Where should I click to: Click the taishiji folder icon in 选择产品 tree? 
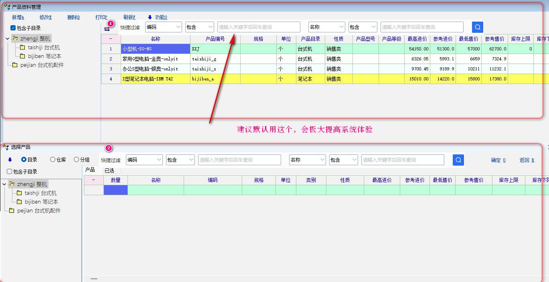coord(19,193)
